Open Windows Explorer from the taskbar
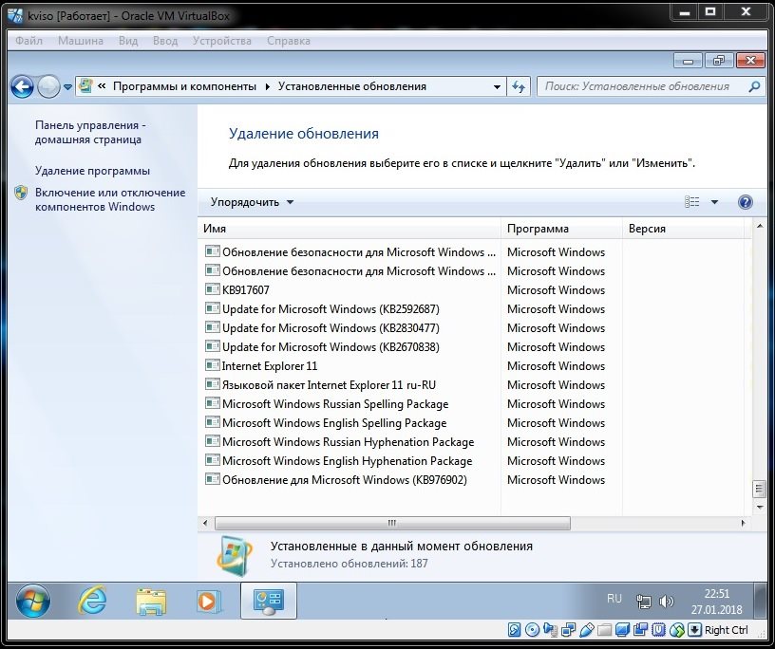The image size is (775, 649). coord(151,602)
